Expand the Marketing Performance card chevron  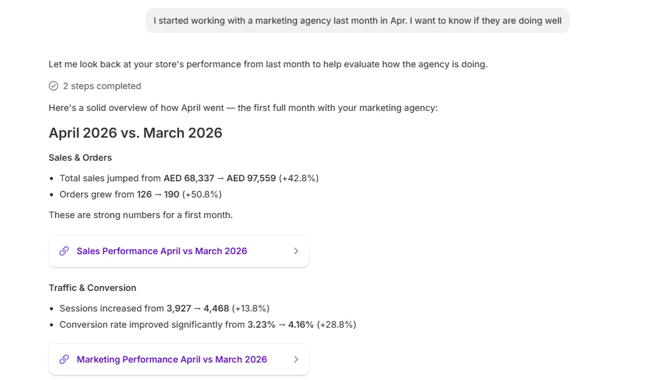tap(296, 359)
